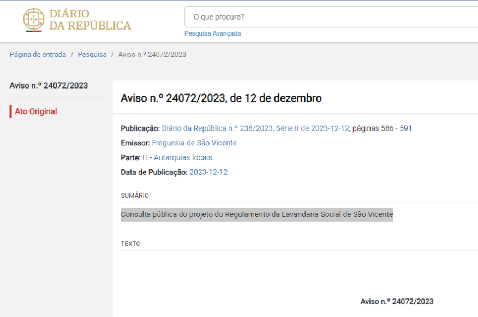This screenshot has height=317, width=478.
Task: Click the centered Aviso n.º 24072/2023 body heading
Action: click(x=397, y=302)
